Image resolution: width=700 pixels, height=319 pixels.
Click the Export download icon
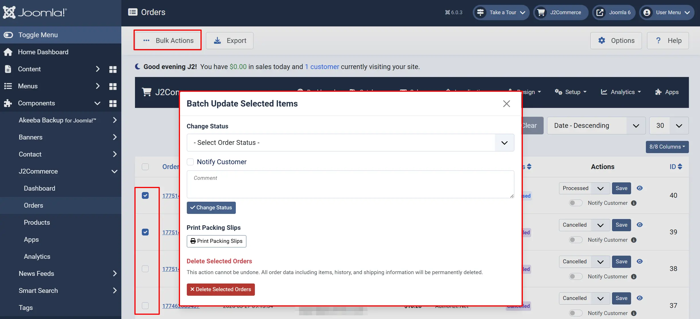coord(217,41)
